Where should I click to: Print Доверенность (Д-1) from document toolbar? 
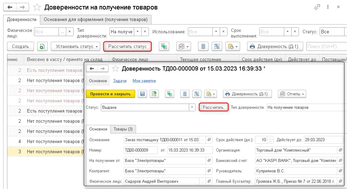click(247, 94)
